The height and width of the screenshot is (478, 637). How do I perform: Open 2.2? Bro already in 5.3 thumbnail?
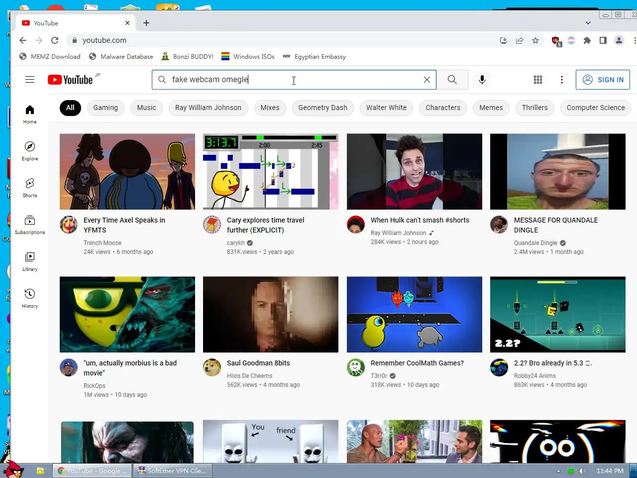[x=558, y=314]
